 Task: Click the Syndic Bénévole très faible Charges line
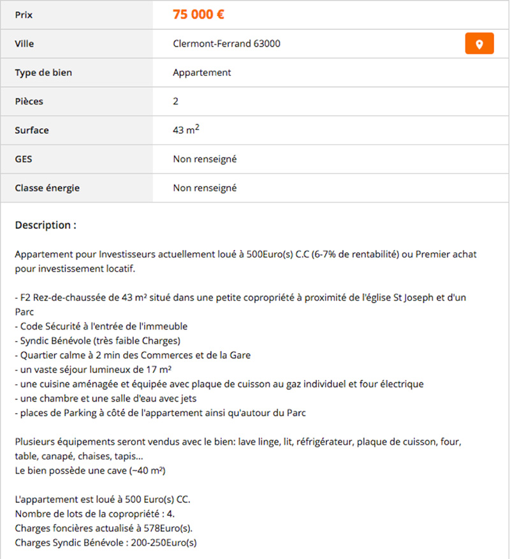[x=98, y=341]
